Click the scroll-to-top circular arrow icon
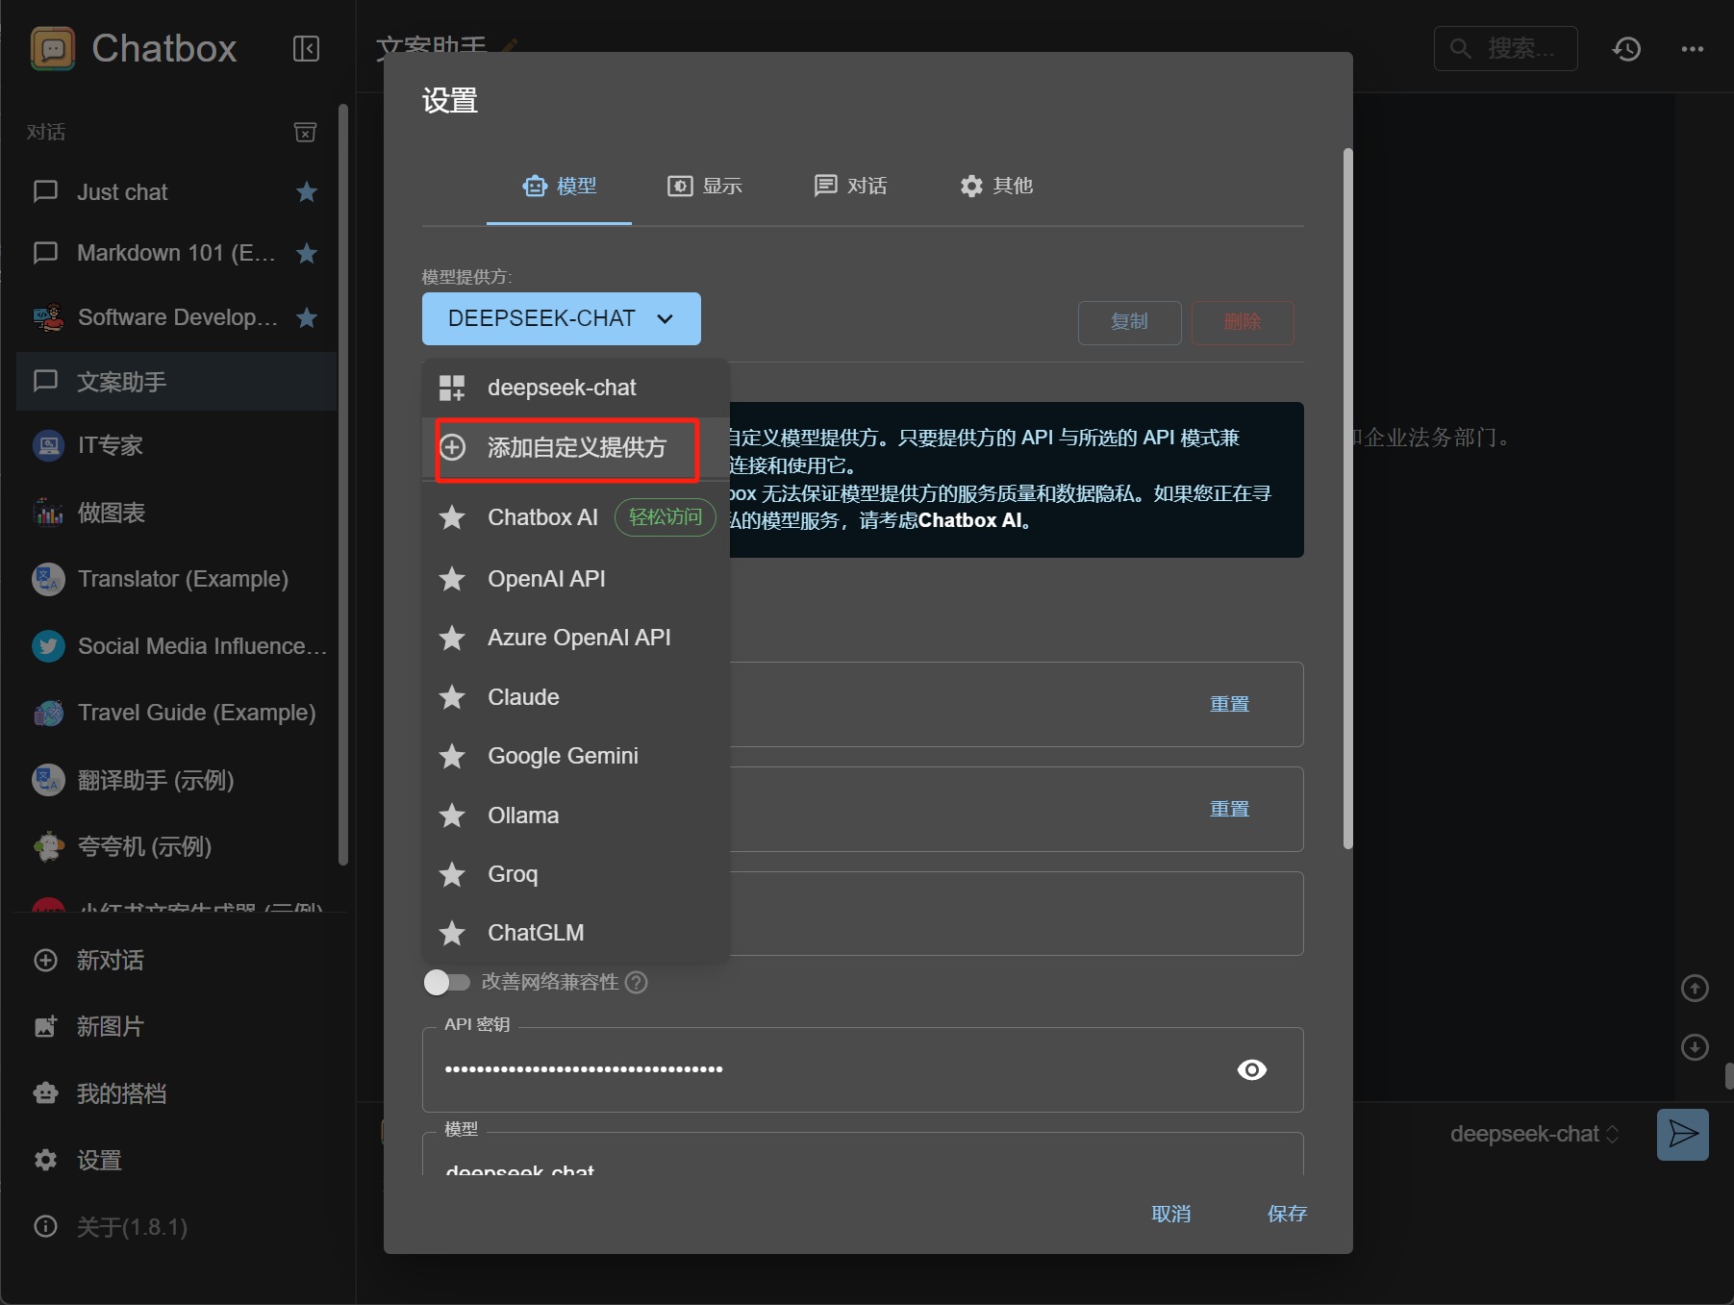Viewport: 1734px width, 1305px height. 1695,988
